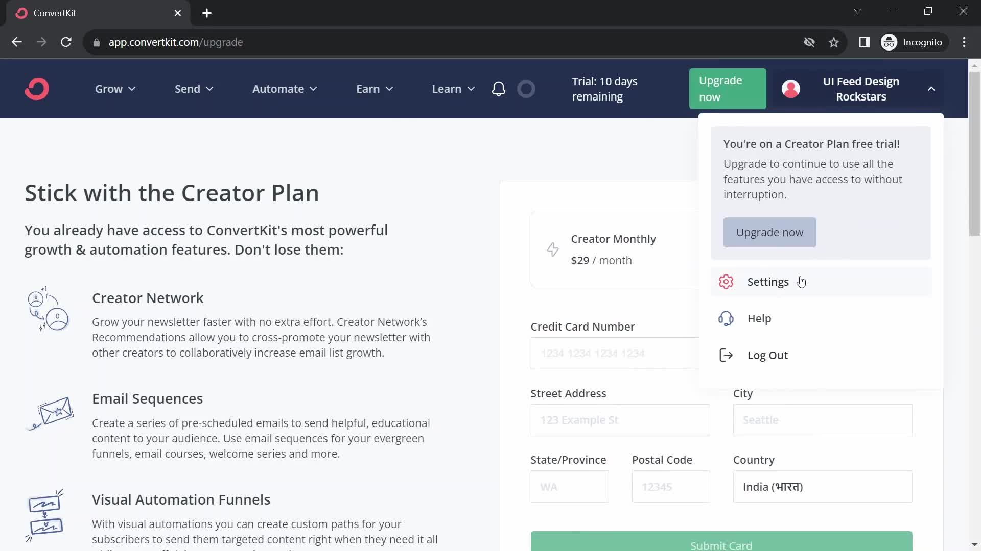Expand the Automate menu
The image size is (981, 551).
[285, 89]
